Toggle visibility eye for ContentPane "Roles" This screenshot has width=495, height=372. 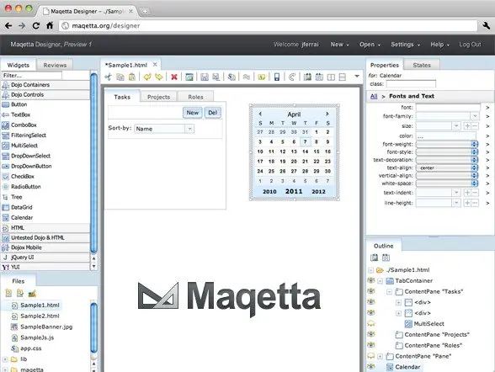pos(371,345)
